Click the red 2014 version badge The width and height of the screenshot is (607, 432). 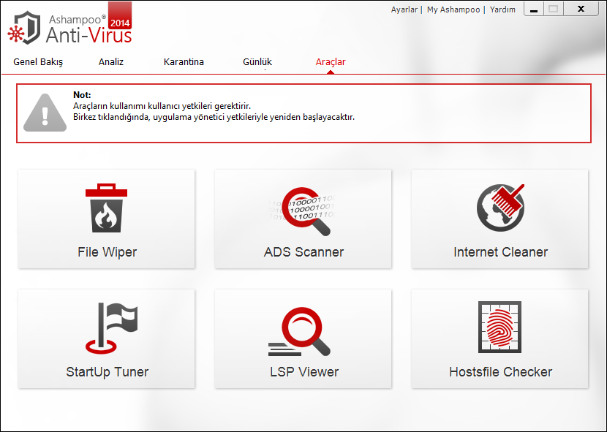tap(120, 16)
